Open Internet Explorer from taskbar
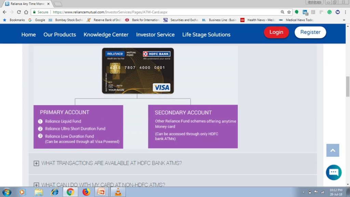 pos(54,192)
